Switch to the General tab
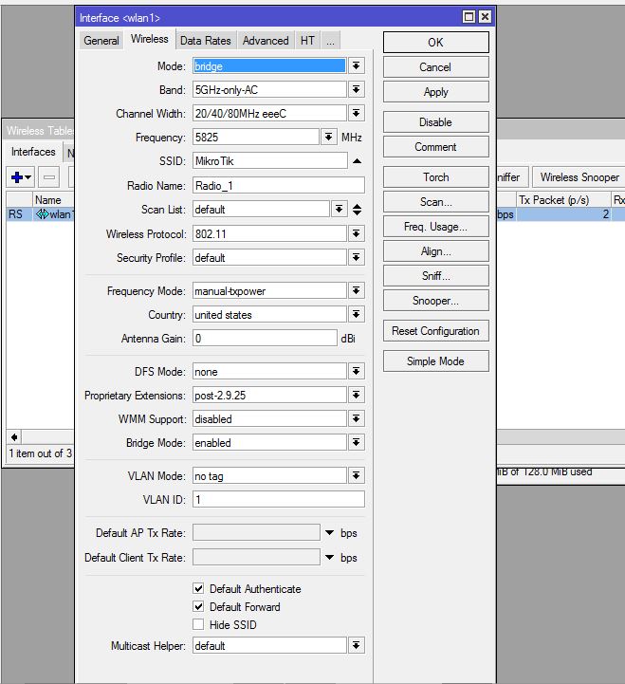Screen dimensions: 625x684 pos(101,41)
